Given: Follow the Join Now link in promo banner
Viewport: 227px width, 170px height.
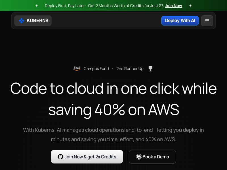Looking at the screenshot, I should point(173,6).
